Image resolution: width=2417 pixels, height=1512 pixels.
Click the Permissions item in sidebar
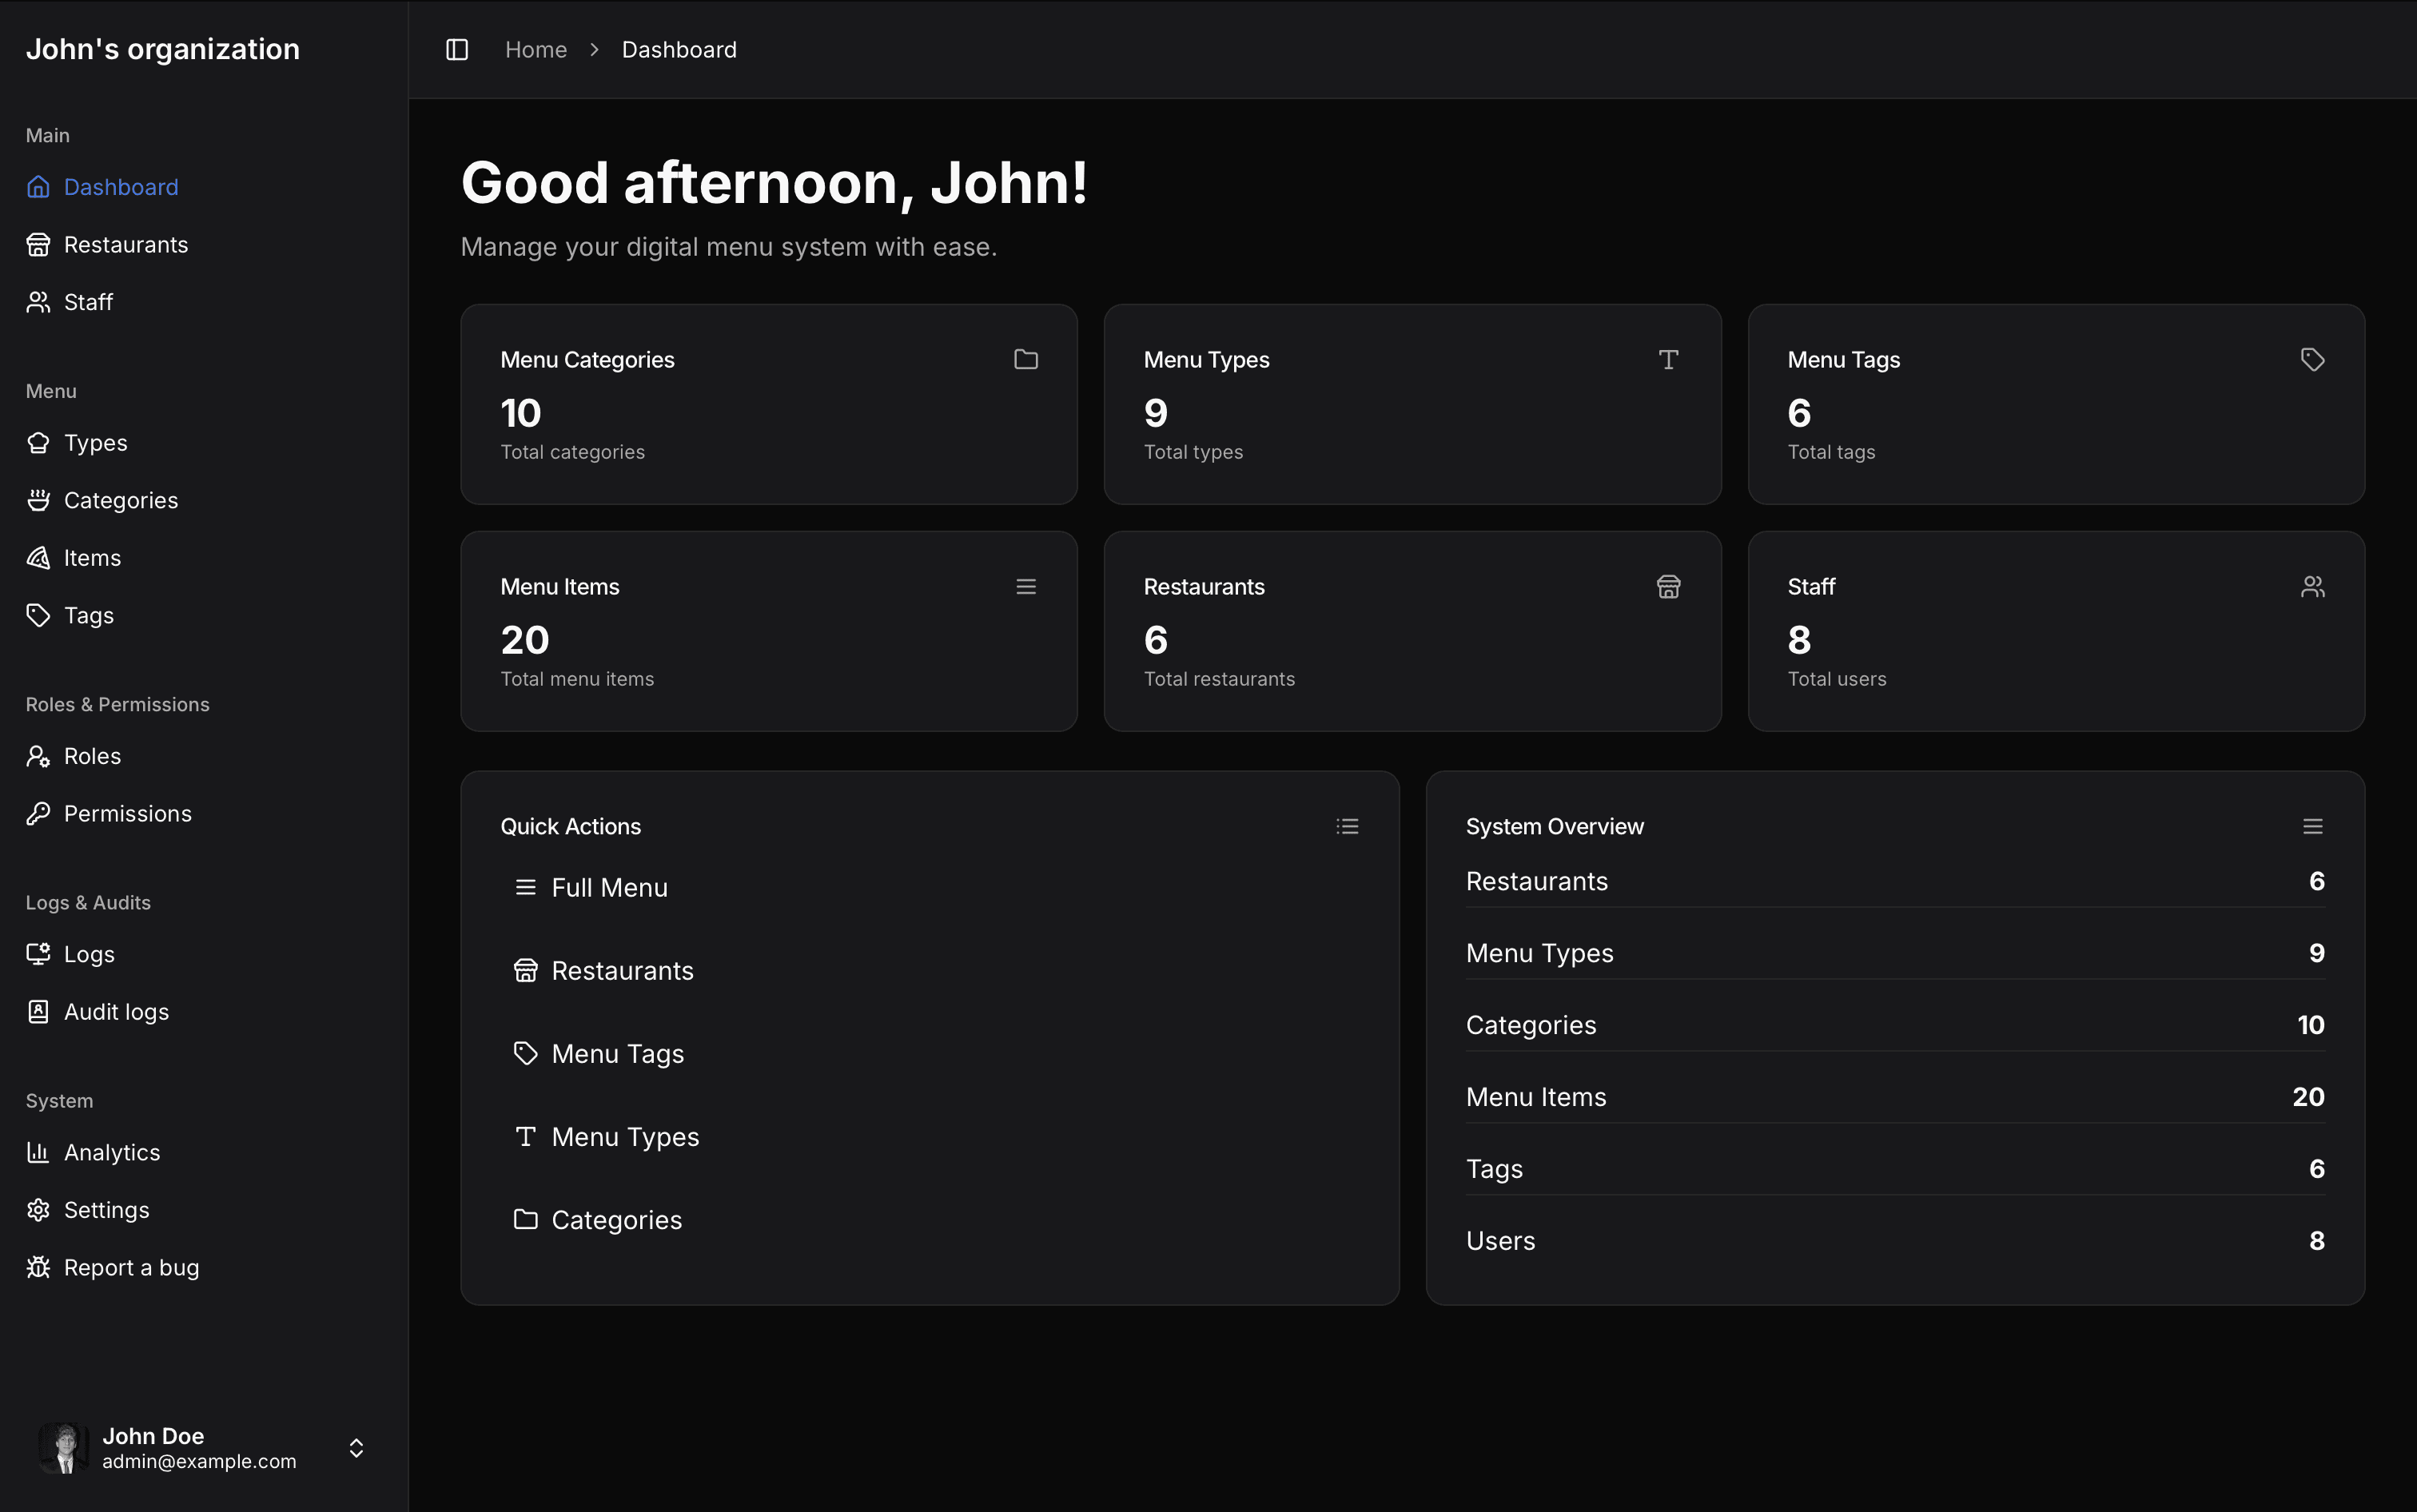pos(127,814)
